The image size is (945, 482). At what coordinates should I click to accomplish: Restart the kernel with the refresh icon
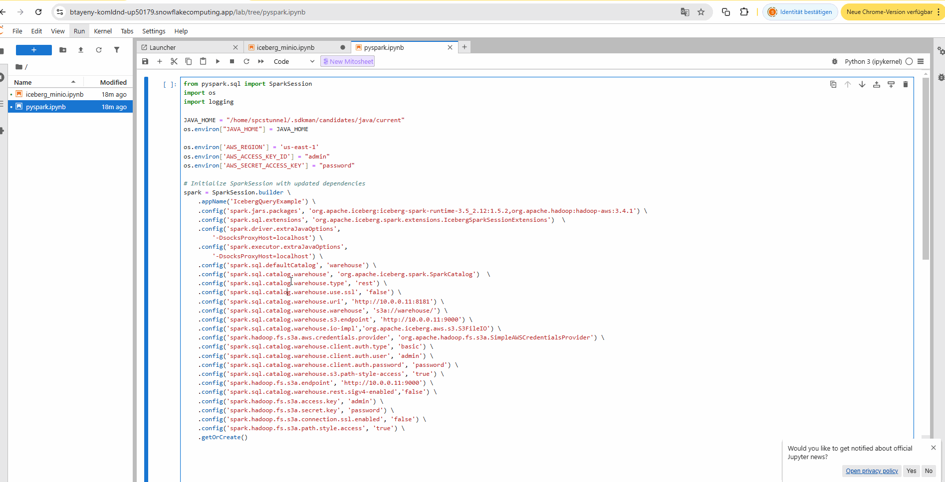[246, 61]
